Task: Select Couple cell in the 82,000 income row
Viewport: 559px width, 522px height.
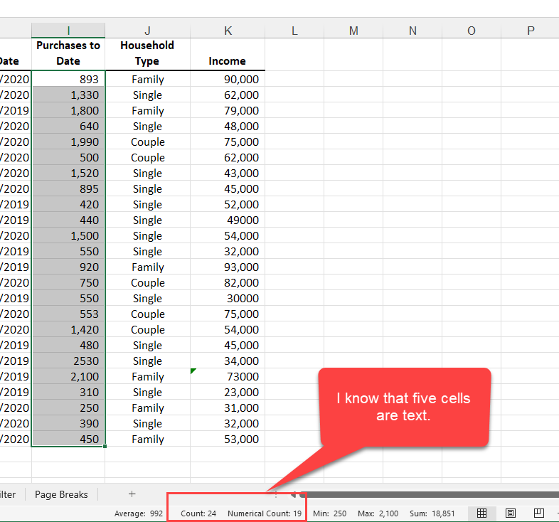Action: tap(147, 282)
